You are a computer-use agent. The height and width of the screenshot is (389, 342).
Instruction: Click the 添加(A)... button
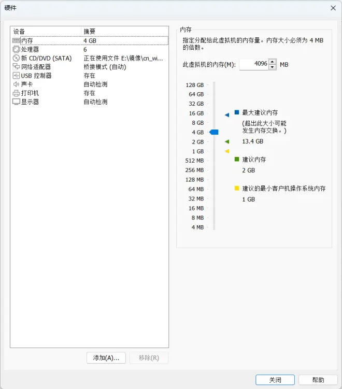point(106,358)
